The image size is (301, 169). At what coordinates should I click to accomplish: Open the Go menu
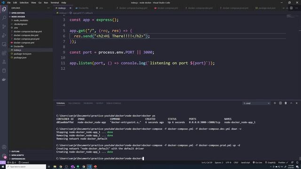40,3
